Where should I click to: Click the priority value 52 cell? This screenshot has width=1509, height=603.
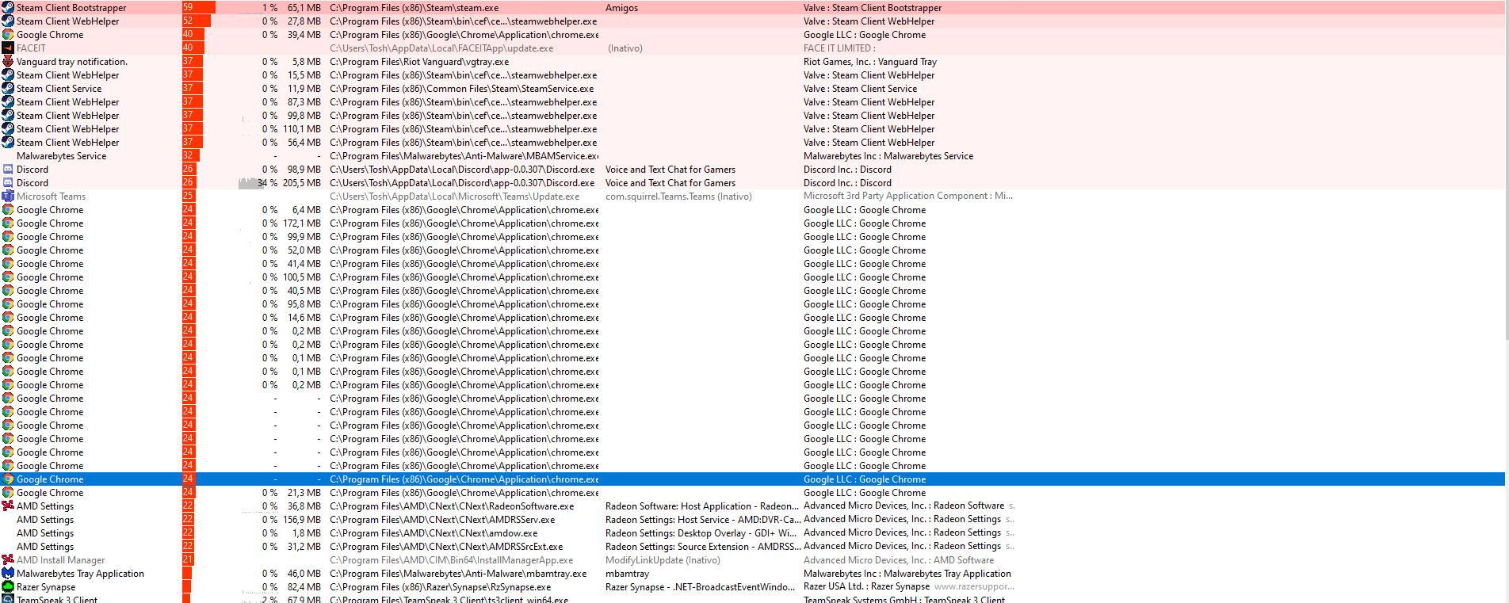click(197, 21)
